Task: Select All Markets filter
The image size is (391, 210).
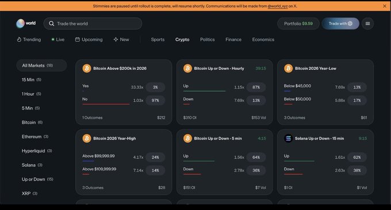Action: coord(41,65)
